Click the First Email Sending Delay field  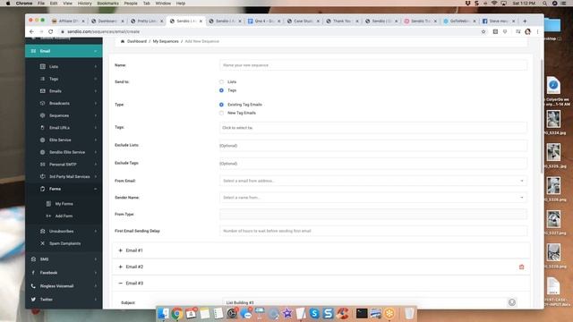click(373, 231)
